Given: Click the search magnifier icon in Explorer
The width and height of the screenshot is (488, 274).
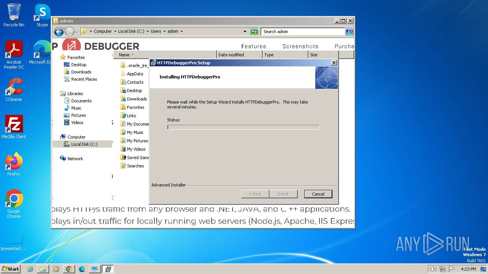Looking at the screenshot, I should point(349,32).
